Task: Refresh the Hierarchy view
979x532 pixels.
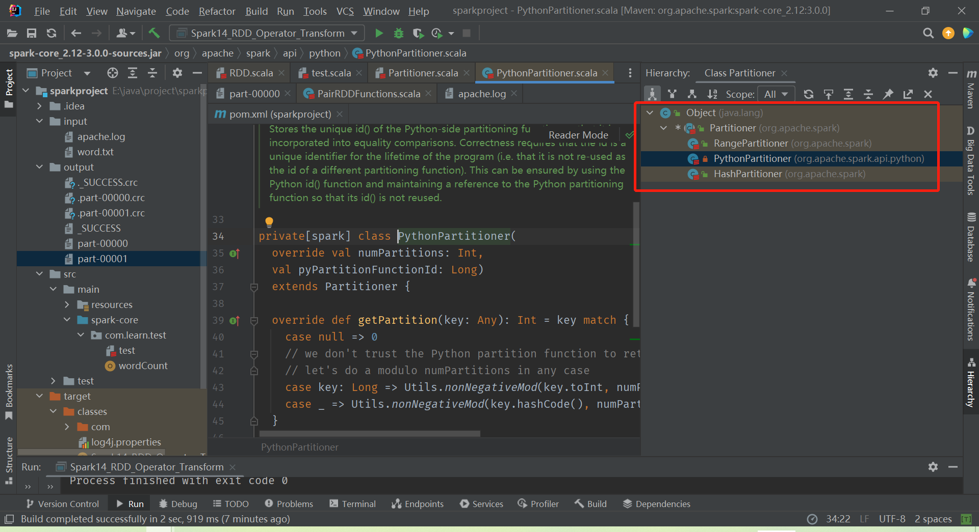Action: [808, 94]
